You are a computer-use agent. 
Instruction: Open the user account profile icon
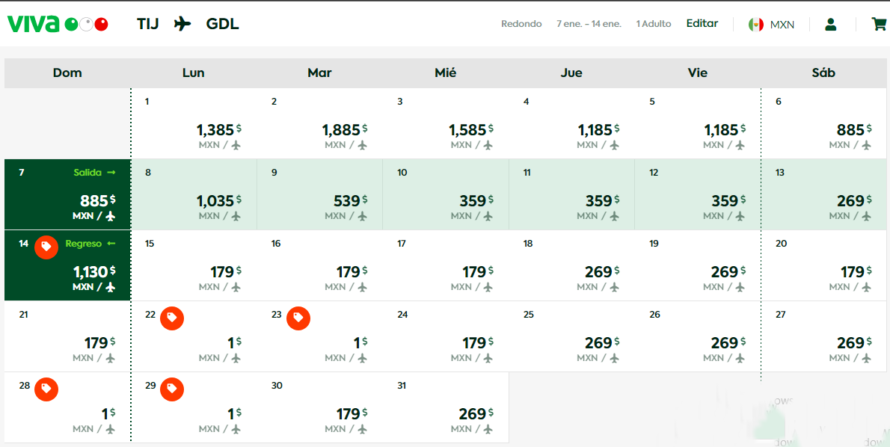pyautogui.click(x=830, y=24)
